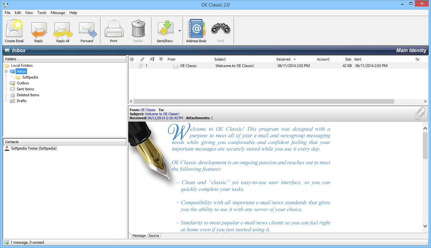Click the attachment column header paperclip

tap(142, 59)
